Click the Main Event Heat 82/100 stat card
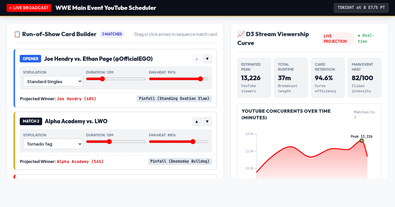 click(x=365, y=78)
